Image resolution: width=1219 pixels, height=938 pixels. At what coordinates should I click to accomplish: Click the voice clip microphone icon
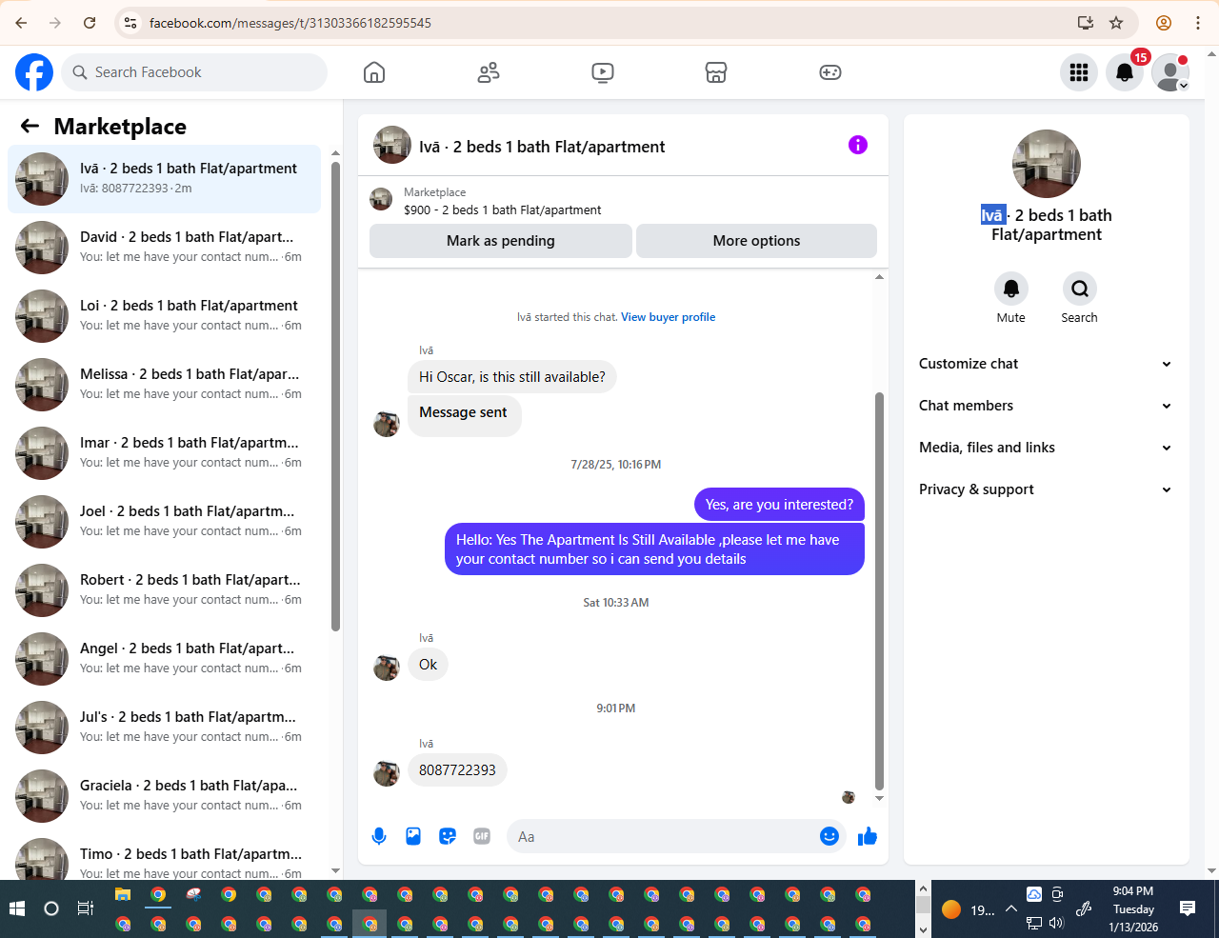coord(379,836)
